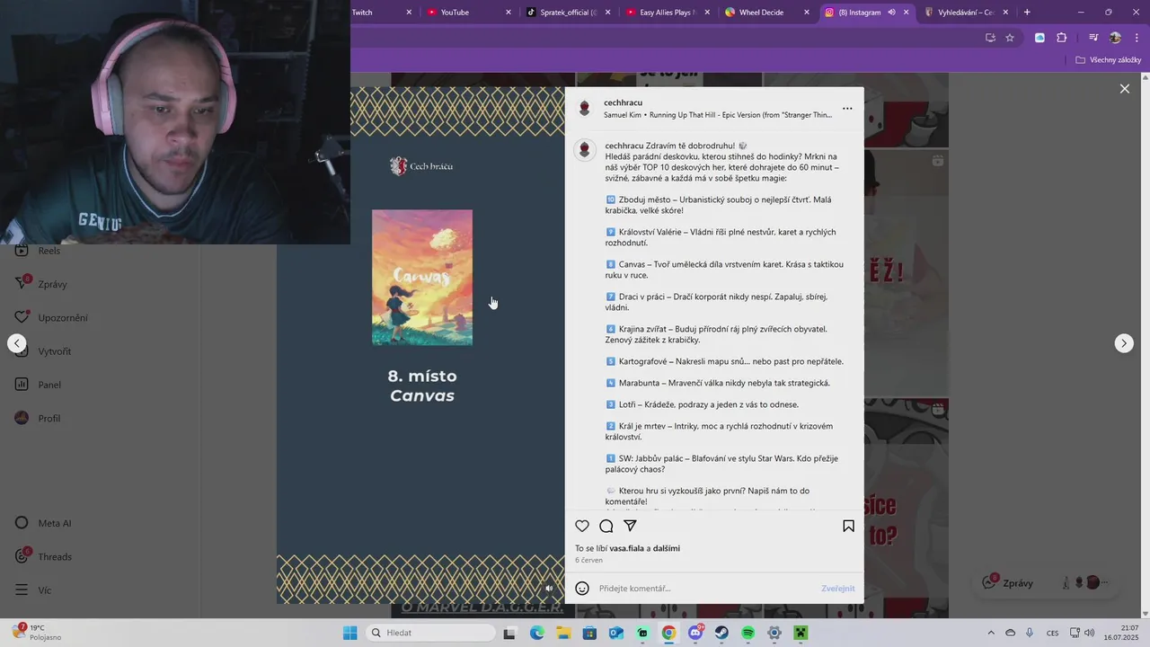
Task: Open Zprávy in Instagram sidebar
Action: (43, 284)
